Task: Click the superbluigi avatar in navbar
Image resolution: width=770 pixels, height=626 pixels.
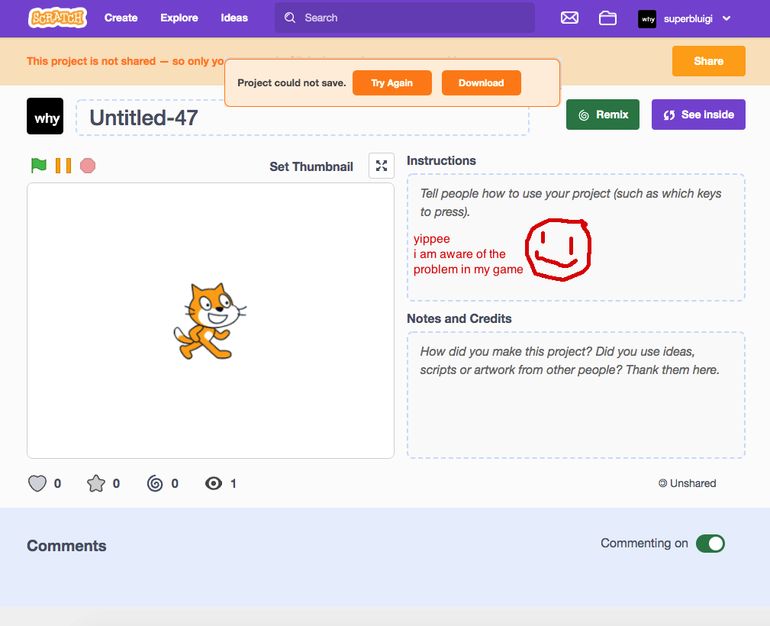Action: click(646, 18)
